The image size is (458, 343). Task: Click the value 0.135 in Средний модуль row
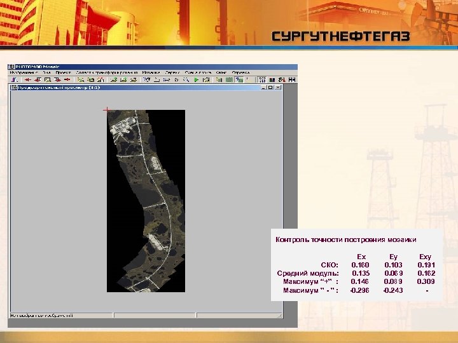[x=361, y=274]
